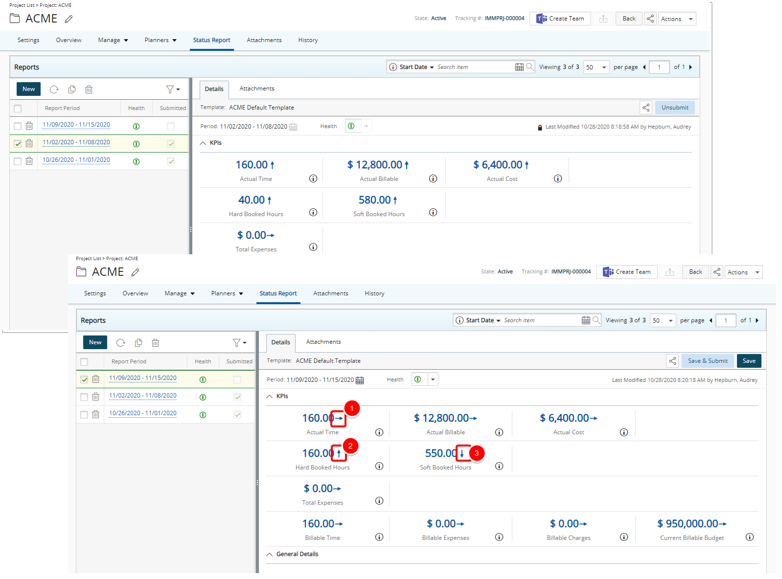782x579 pixels.
Task: Toggle the Submitted checkbox for 11/09/2020 in the front window
Action: point(237,379)
